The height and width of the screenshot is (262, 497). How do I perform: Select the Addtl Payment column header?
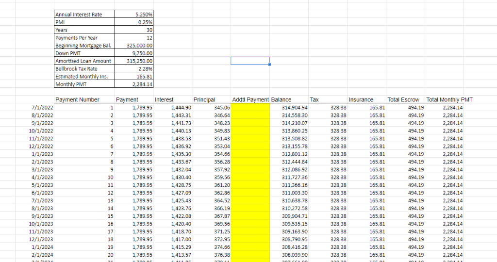250,99
